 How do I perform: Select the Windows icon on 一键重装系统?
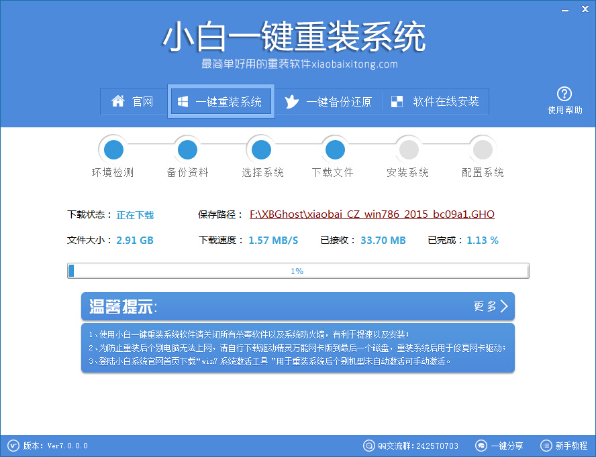pyautogui.click(x=183, y=101)
